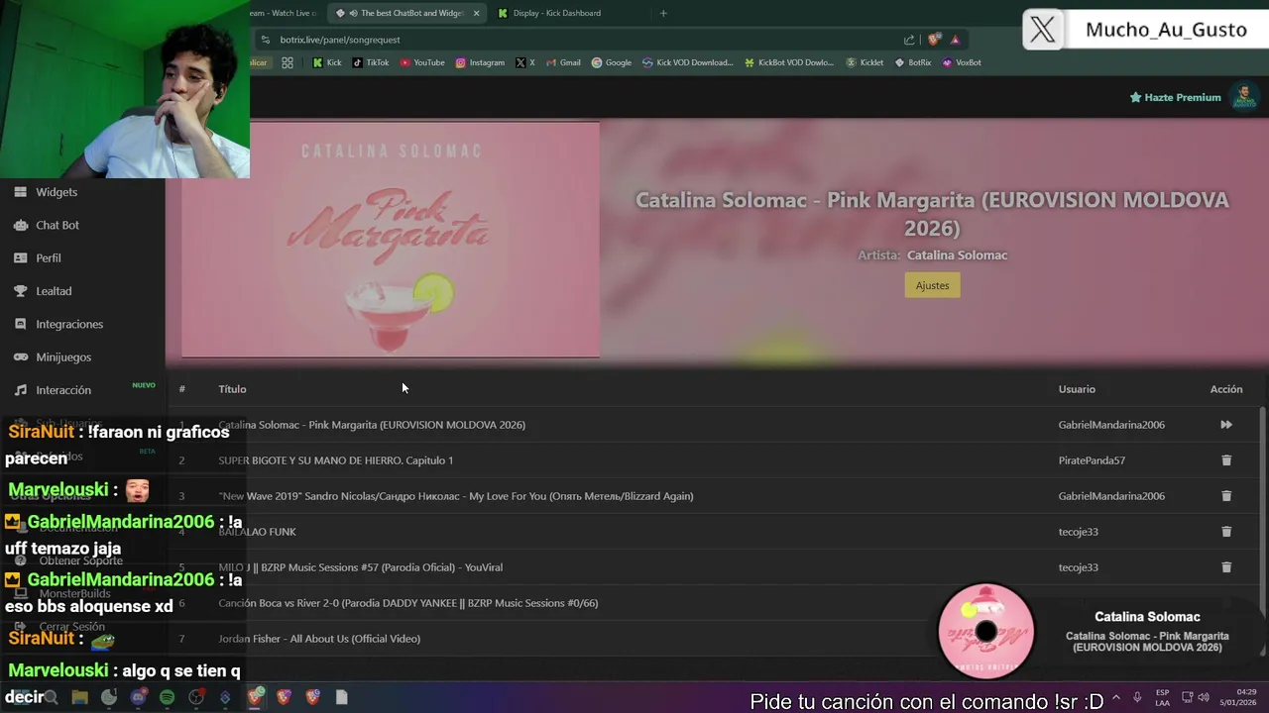
Task: Click the network icon in system tray
Action: pos(1188,697)
